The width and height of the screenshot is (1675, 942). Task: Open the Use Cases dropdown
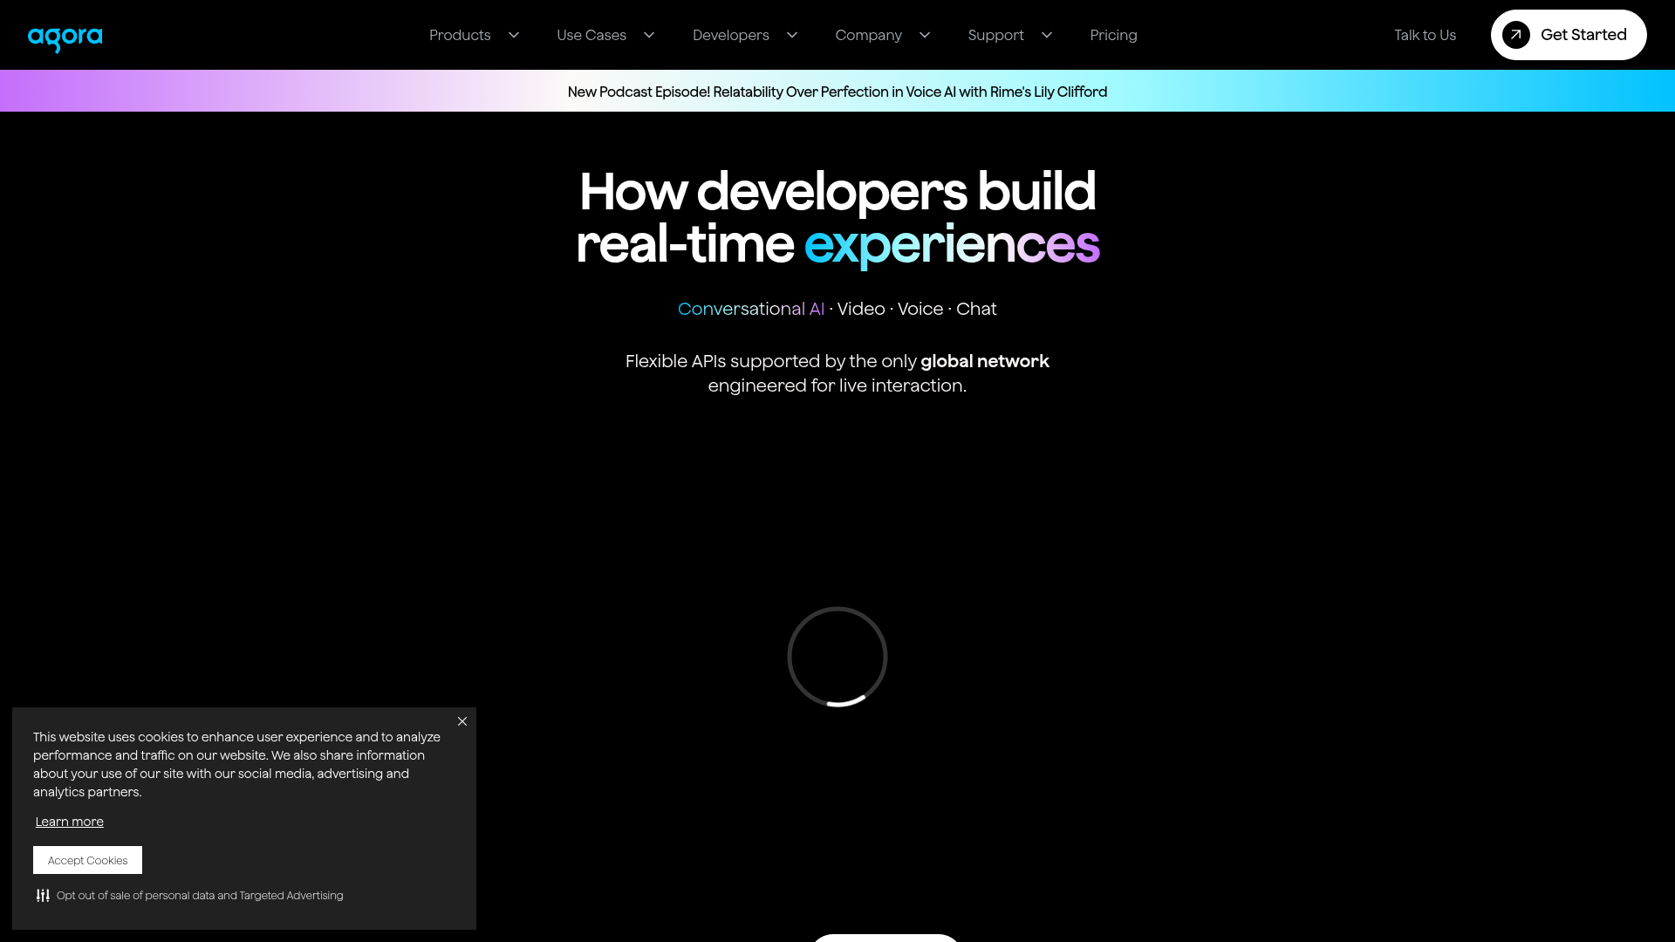tap(605, 35)
